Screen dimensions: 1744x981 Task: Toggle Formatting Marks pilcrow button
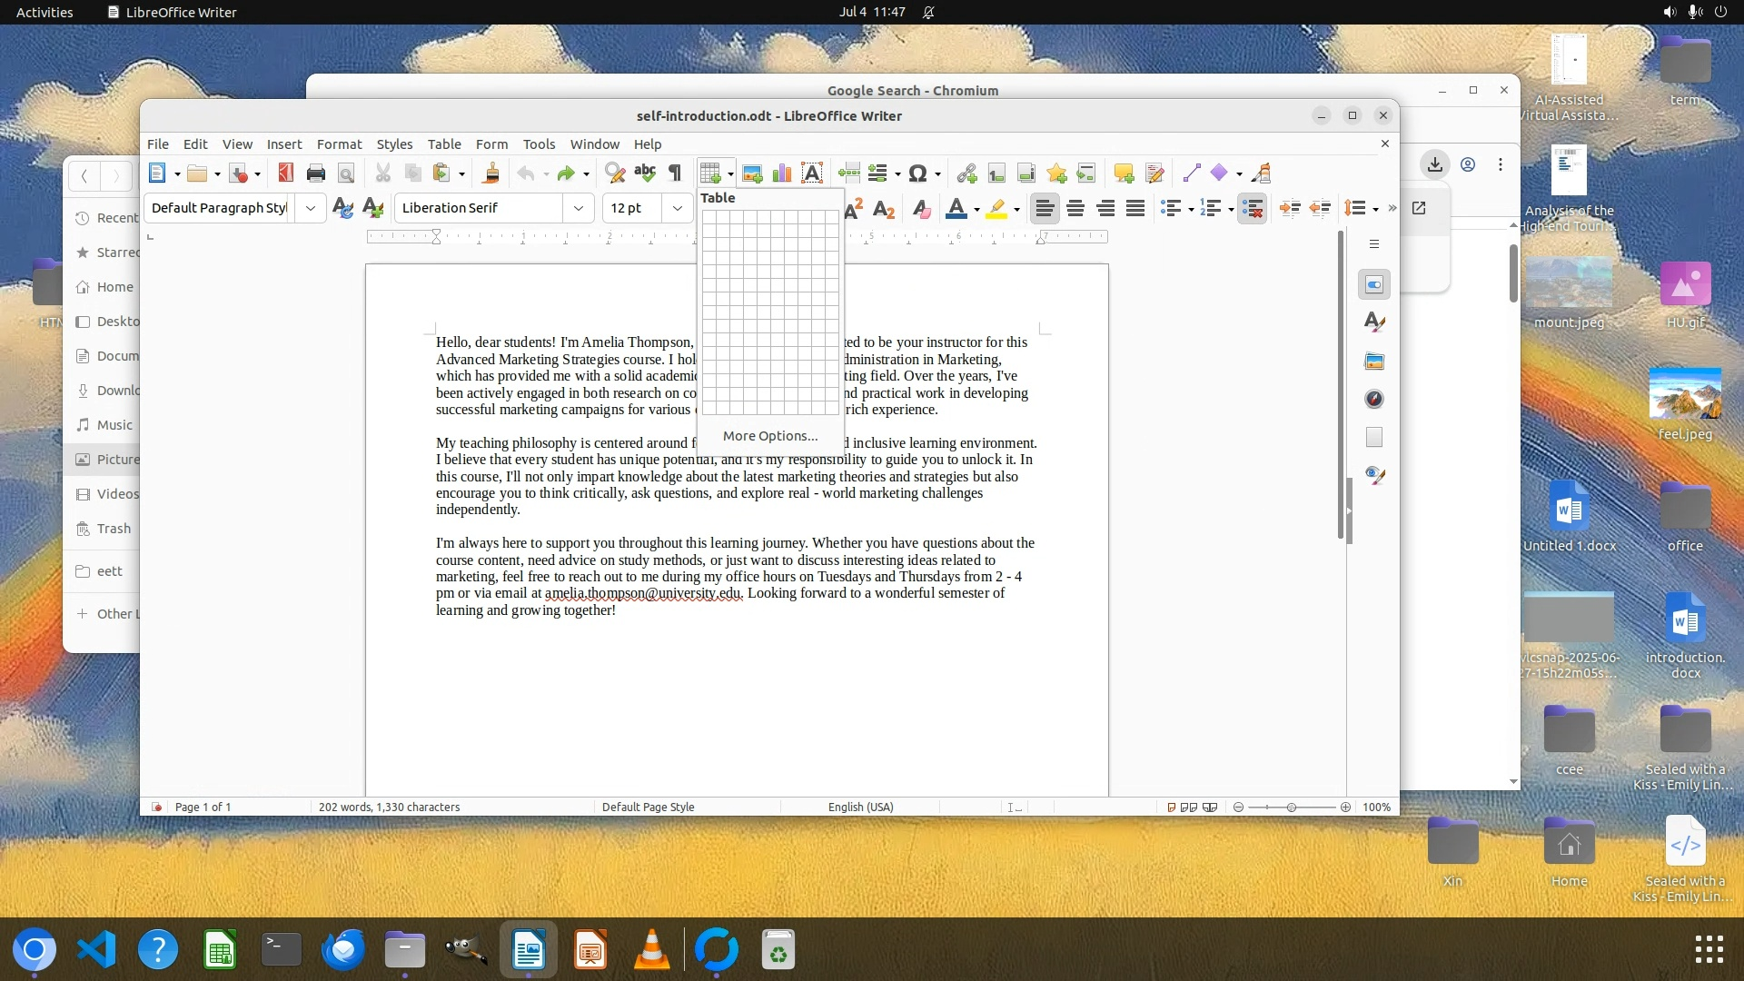pyautogui.click(x=675, y=173)
